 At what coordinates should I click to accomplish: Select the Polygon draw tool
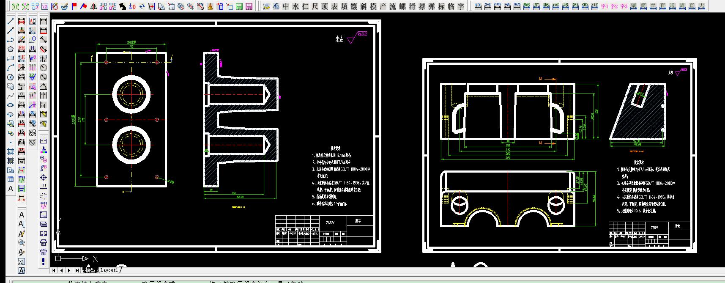tap(11, 49)
